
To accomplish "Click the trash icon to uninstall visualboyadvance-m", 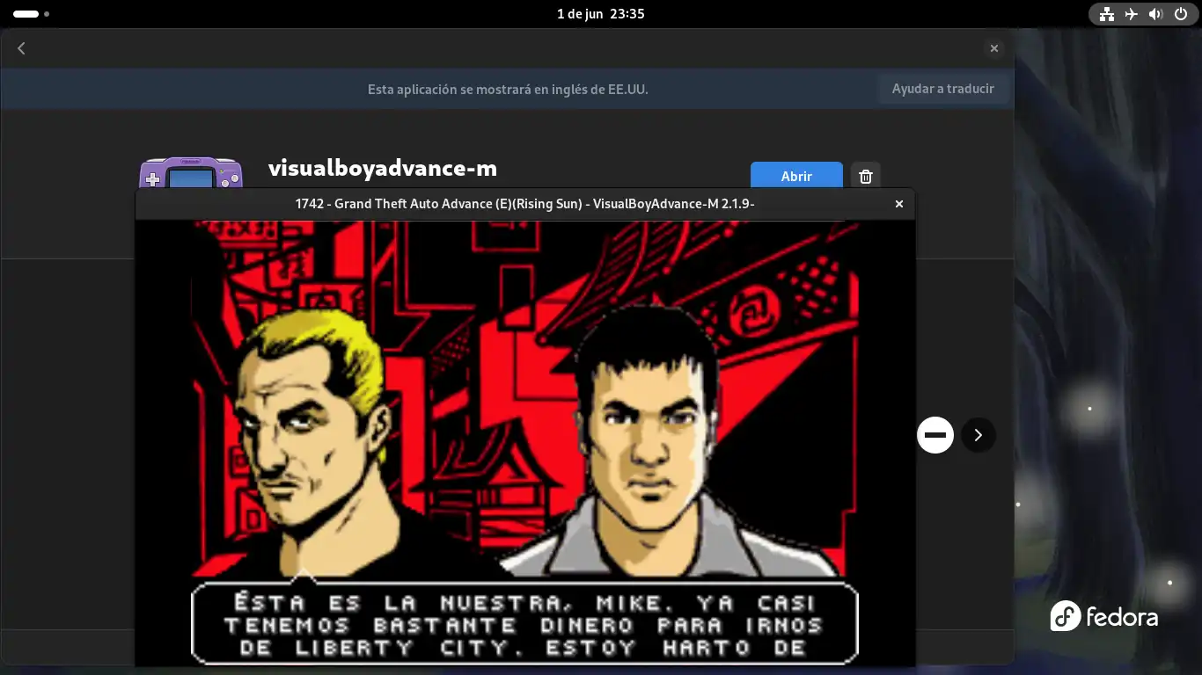I will pos(866,176).
